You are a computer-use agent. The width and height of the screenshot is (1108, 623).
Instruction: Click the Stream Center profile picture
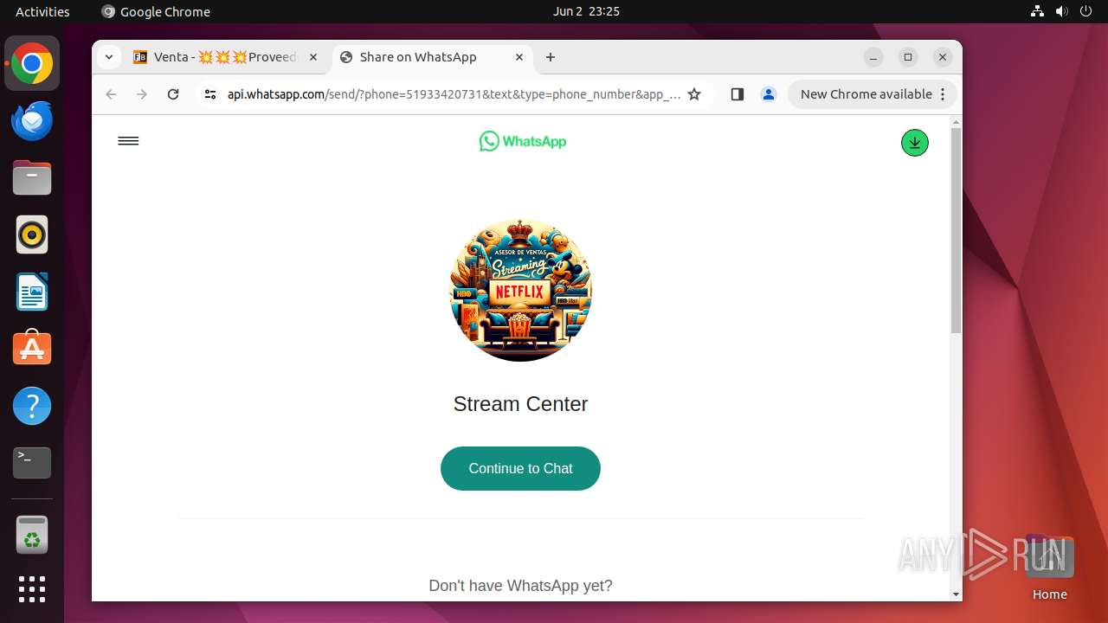[520, 290]
